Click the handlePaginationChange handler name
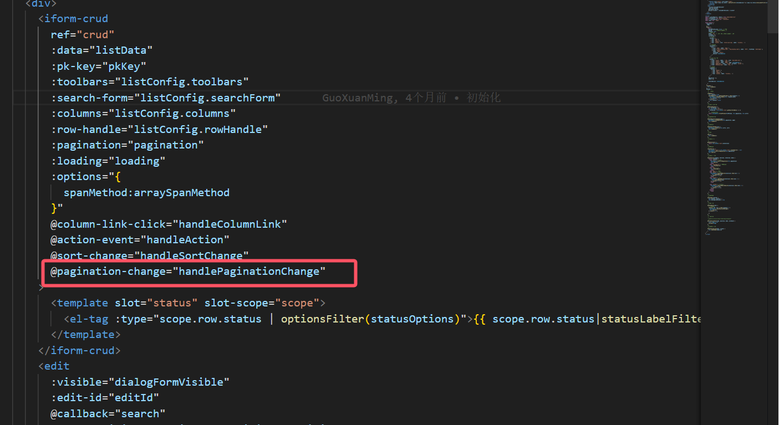This screenshot has height=425, width=779. [249, 272]
